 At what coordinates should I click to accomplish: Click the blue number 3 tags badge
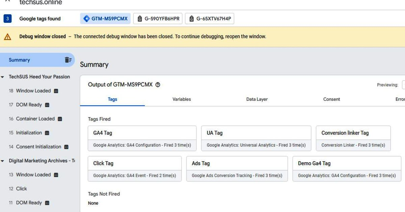pos(7,19)
